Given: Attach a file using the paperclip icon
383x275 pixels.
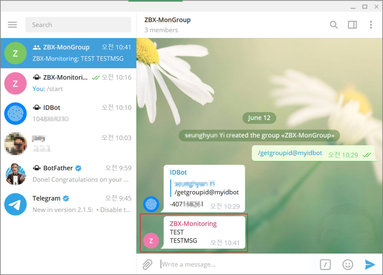Looking at the screenshot, I should 147,264.
